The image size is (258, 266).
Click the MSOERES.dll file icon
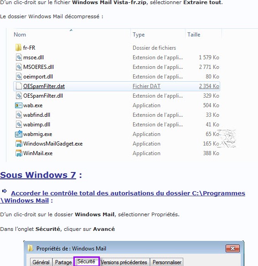[19, 67]
